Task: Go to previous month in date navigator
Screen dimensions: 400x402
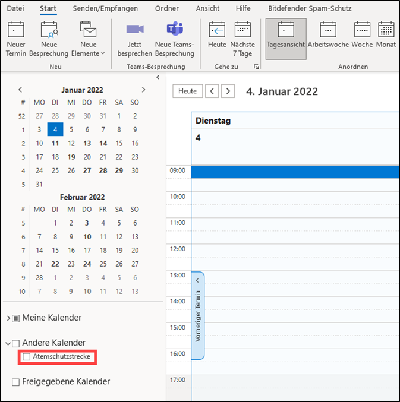Action: (x=20, y=90)
